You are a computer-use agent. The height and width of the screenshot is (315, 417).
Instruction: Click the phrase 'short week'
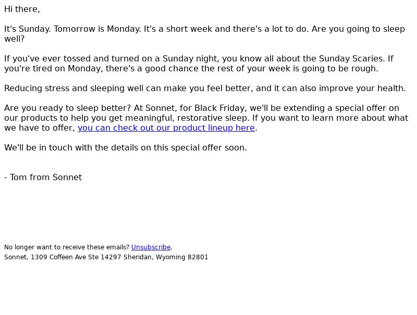(189, 29)
